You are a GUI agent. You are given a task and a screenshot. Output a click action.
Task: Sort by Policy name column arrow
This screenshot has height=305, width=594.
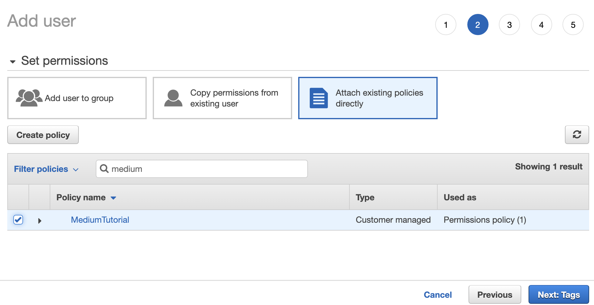pos(113,198)
